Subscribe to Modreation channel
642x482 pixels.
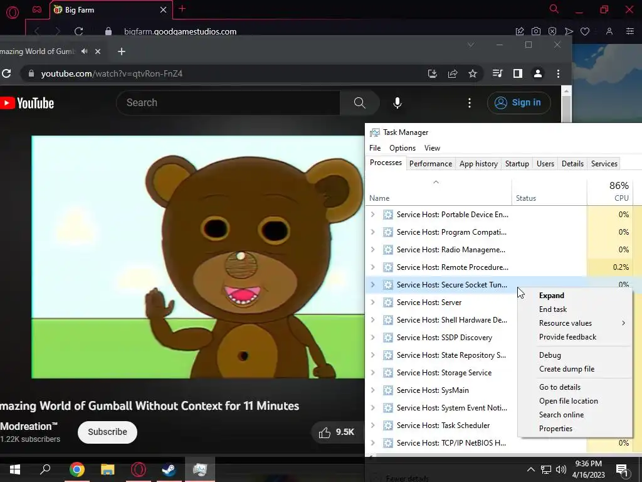107,432
